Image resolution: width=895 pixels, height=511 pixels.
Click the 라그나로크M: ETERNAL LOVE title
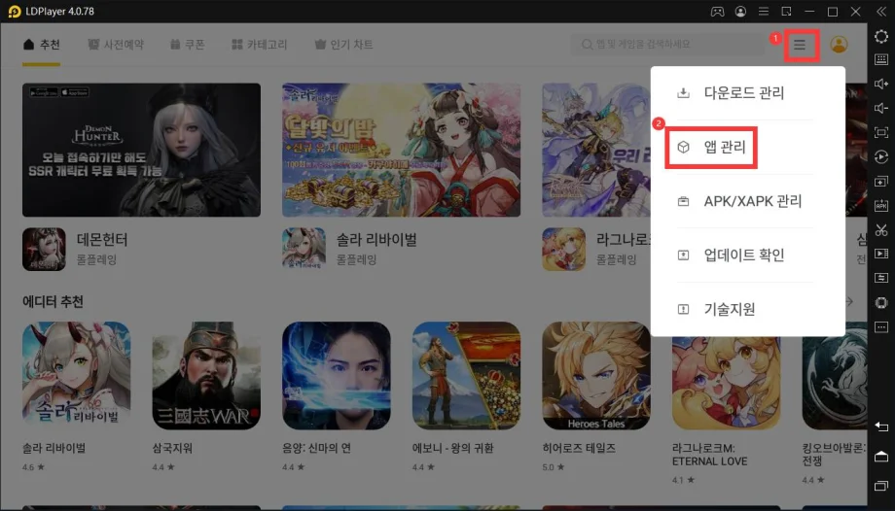[x=710, y=455]
